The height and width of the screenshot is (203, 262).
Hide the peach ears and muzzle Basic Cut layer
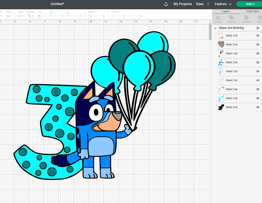pos(258,36)
